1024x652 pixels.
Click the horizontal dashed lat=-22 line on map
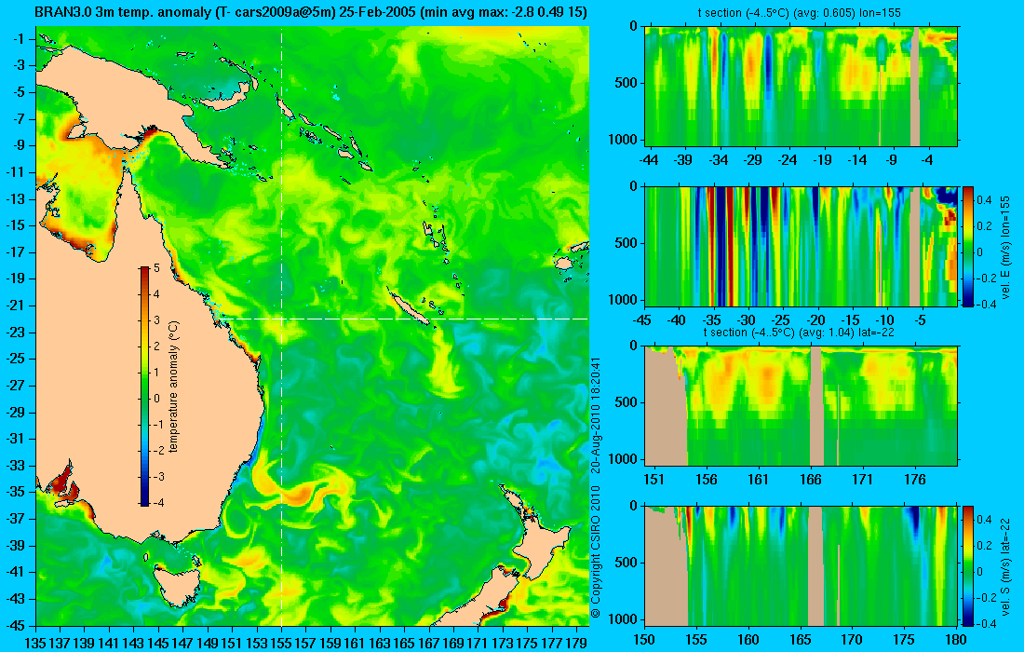click(x=402, y=319)
